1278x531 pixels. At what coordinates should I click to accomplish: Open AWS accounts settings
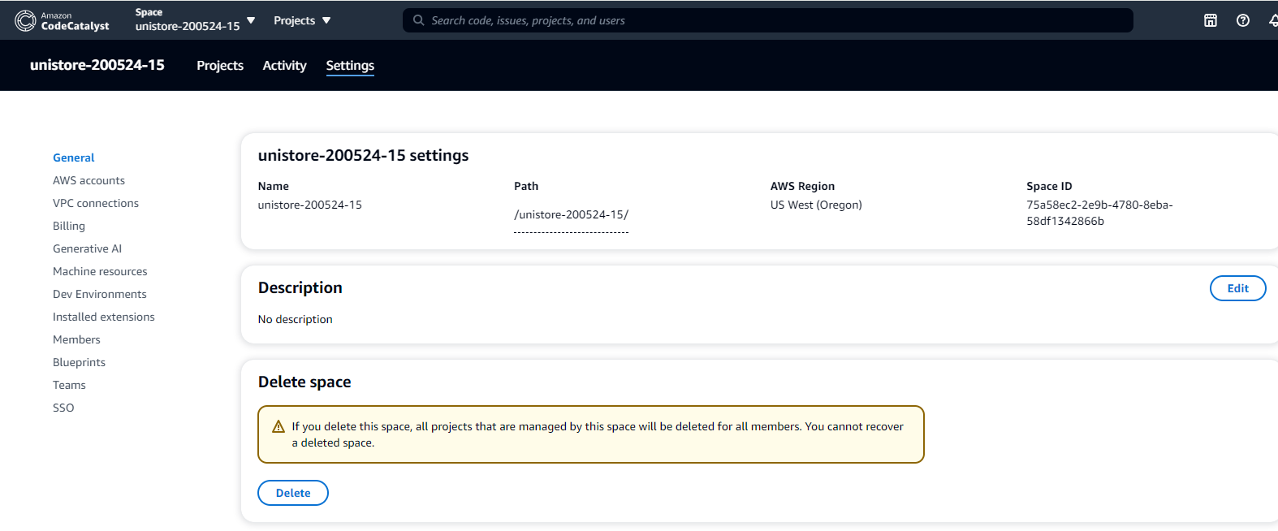(89, 180)
